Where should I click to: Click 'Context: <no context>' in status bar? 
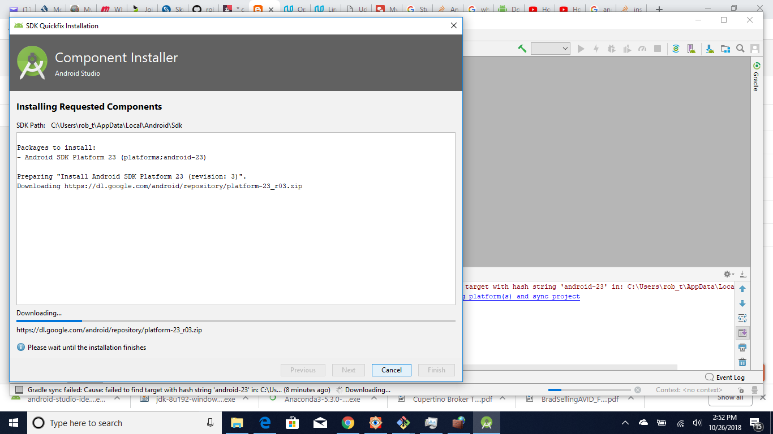click(x=689, y=390)
